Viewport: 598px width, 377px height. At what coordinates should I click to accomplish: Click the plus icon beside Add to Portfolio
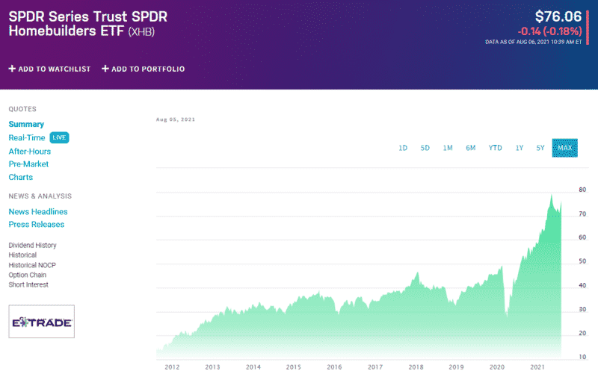[x=105, y=69]
